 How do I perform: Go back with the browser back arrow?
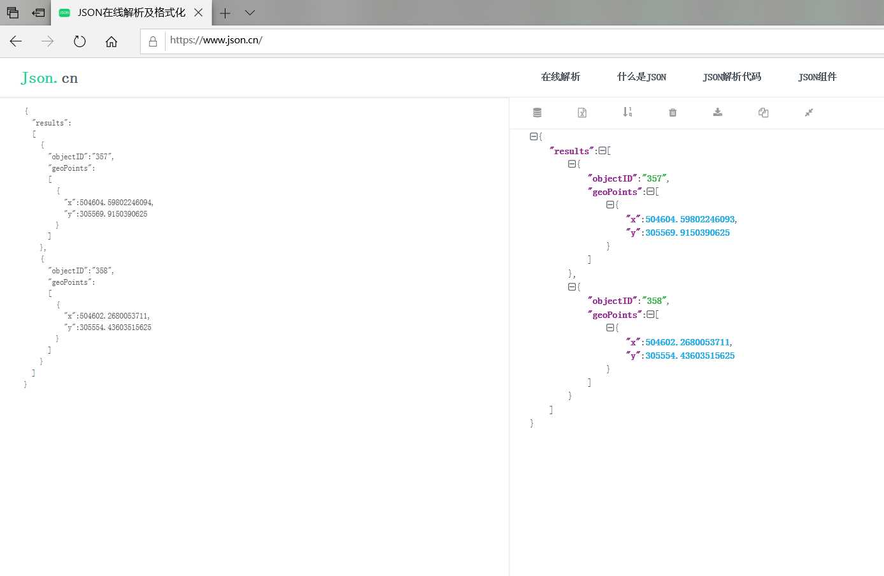click(x=16, y=41)
